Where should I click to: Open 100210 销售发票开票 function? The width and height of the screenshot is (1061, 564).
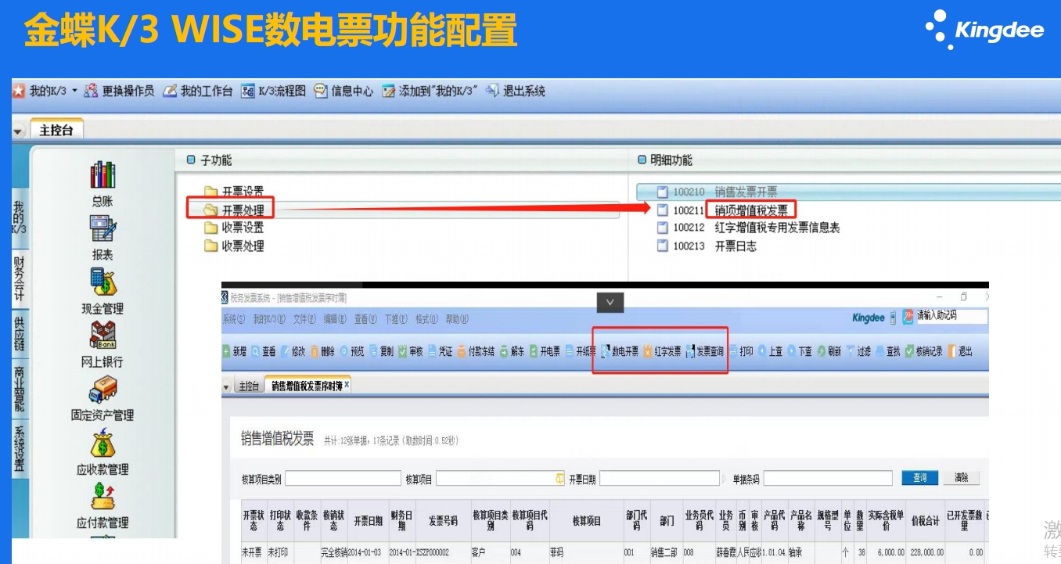(x=717, y=192)
